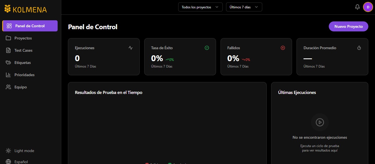Image resolution: width=375 pixels, height=164 pixels.
Task: Open the Todos los proyectos dropdown
Action: [200, 7]
